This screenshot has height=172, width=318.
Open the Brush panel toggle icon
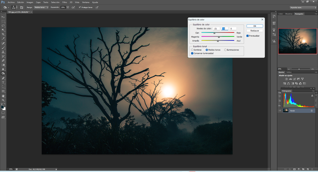[x=22, y=7]
